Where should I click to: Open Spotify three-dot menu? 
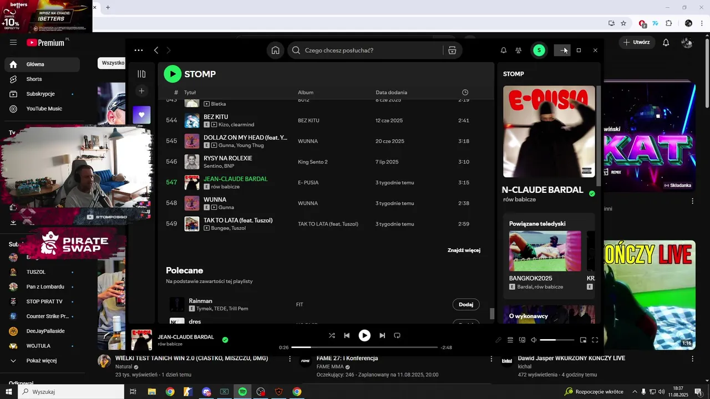click(x=139, y=50)
